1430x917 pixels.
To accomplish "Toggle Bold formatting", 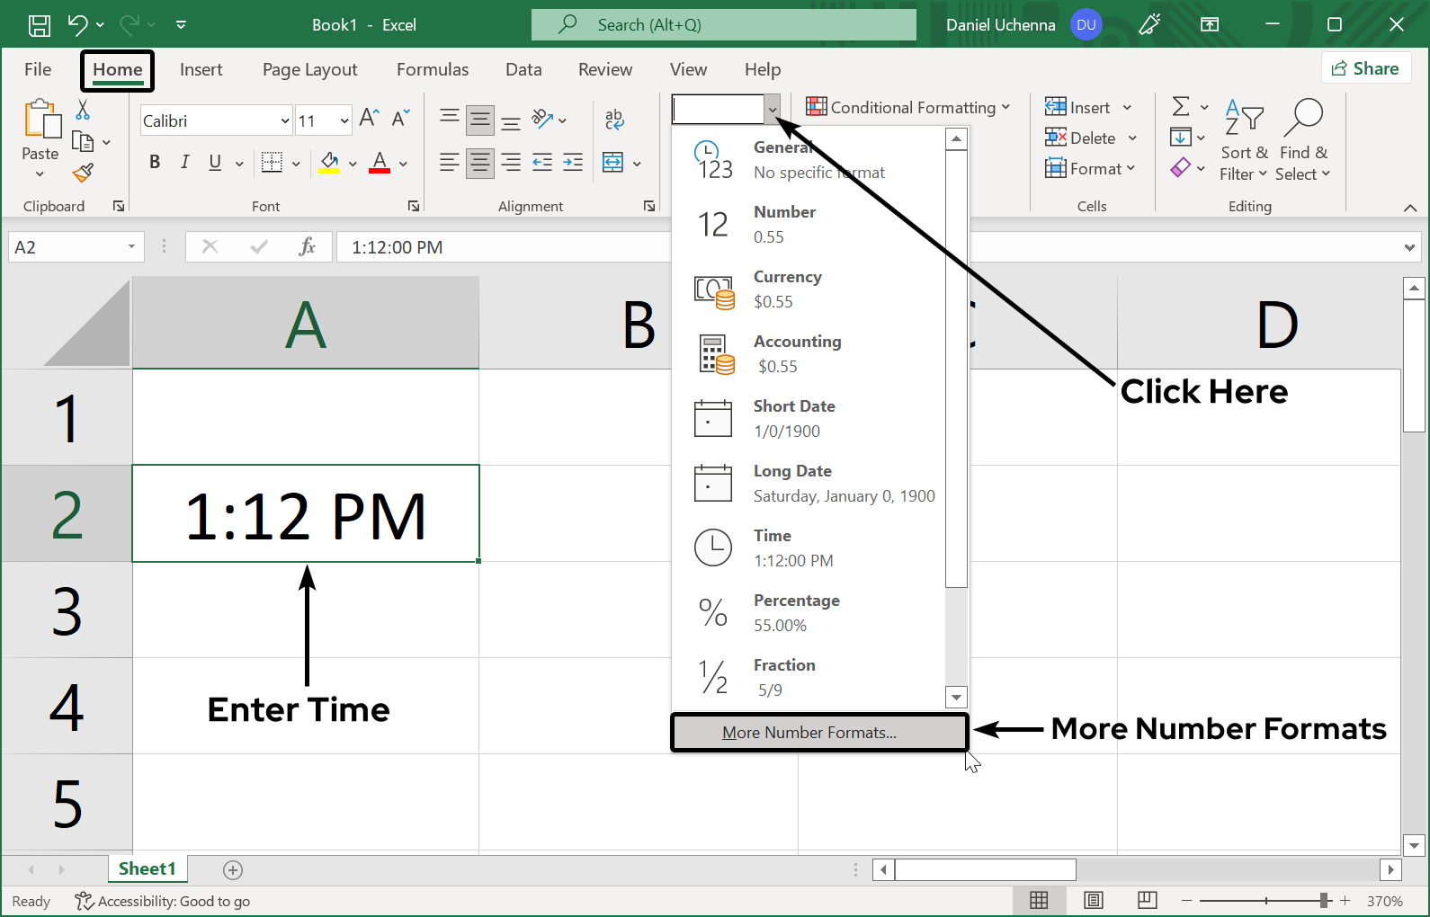I will point(155,162).
